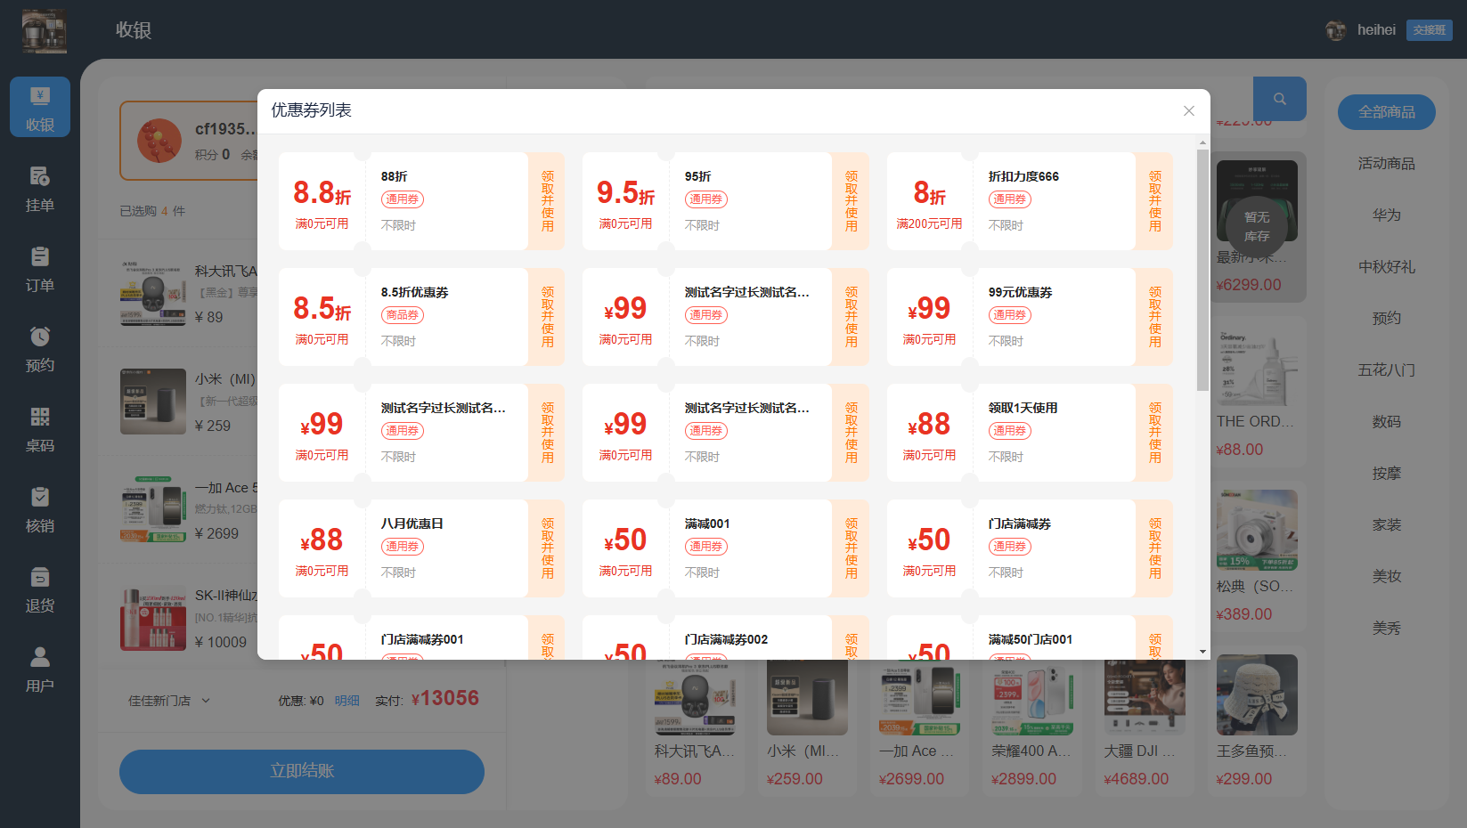Click the 优惠券列表 dialog title
1467x828 pixels.
[x=312, y=110]
